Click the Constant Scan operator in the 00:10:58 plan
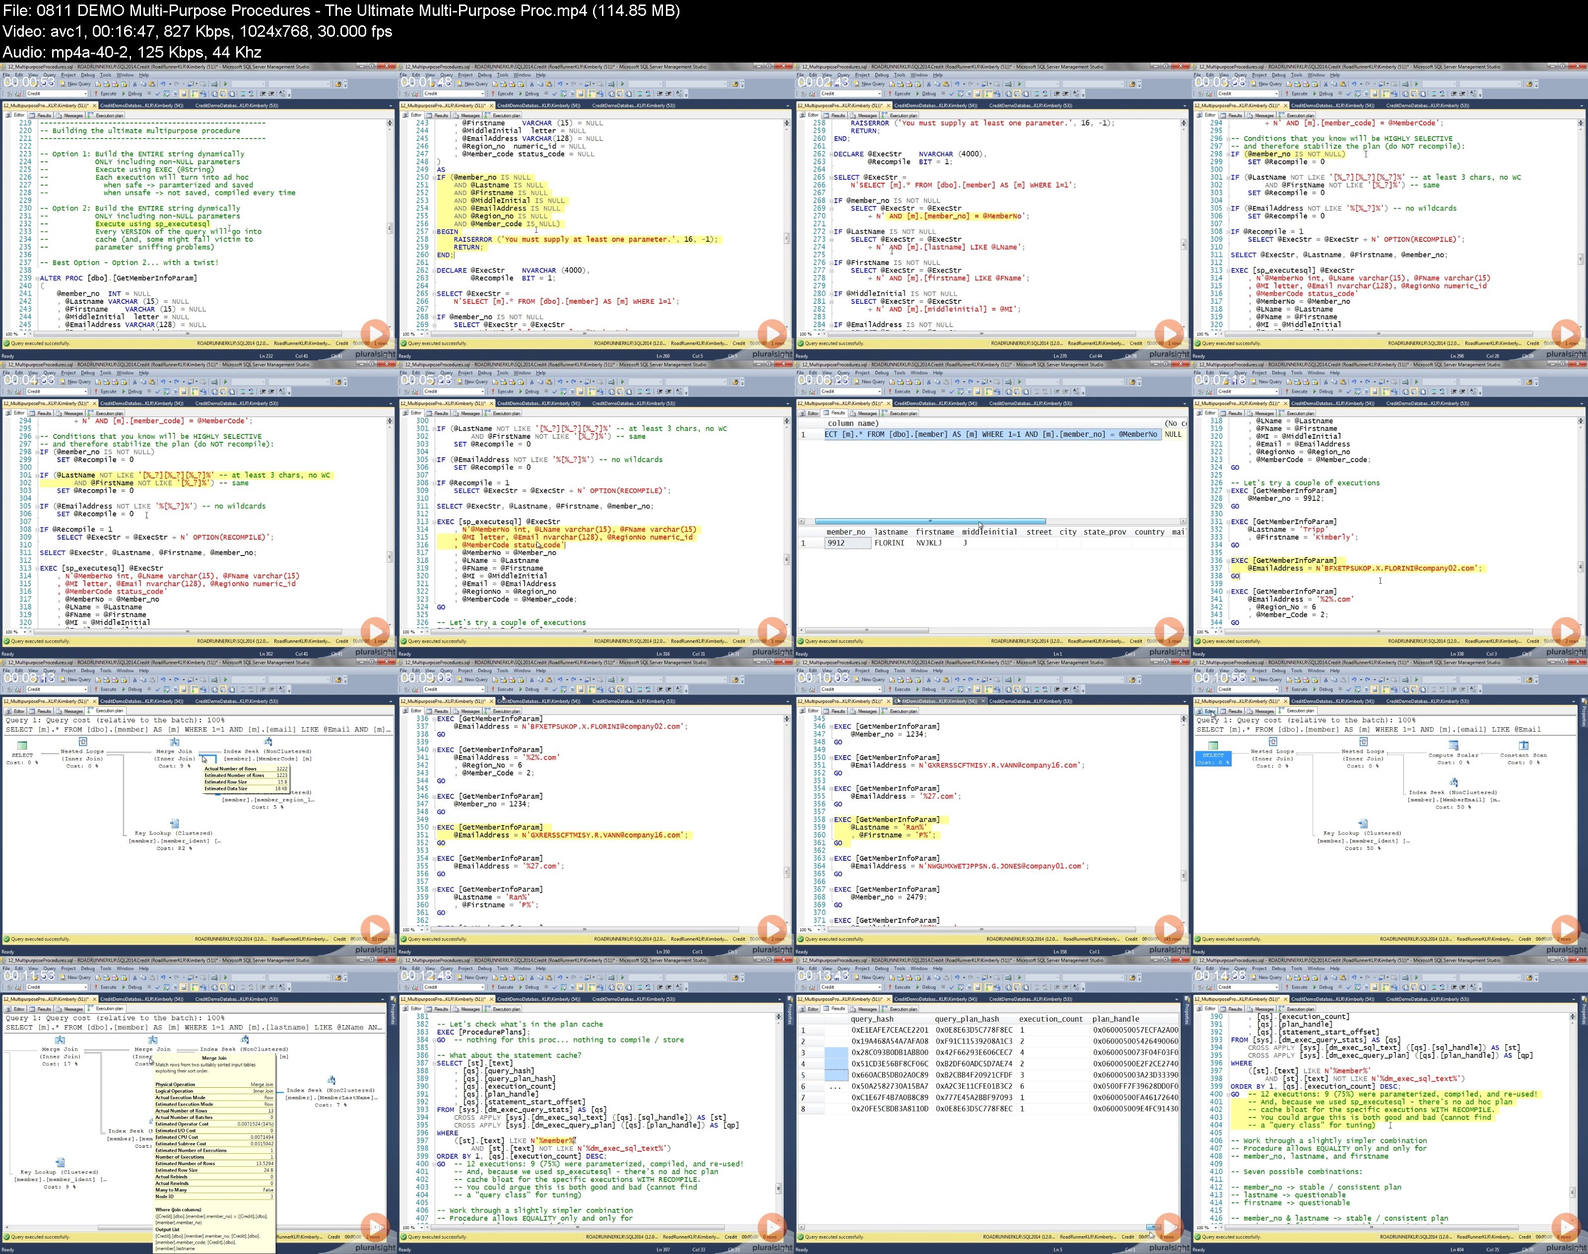 click(1523, 753)
